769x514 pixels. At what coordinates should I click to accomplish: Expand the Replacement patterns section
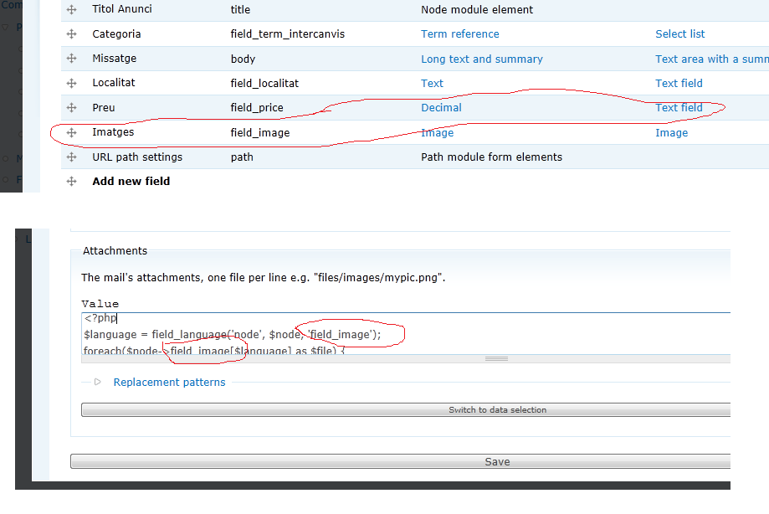click(98, 382)
